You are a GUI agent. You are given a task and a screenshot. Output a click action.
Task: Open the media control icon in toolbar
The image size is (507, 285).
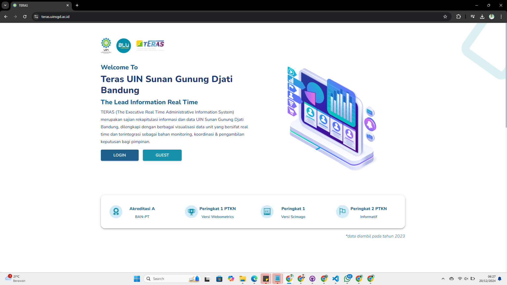pos(473,17)
